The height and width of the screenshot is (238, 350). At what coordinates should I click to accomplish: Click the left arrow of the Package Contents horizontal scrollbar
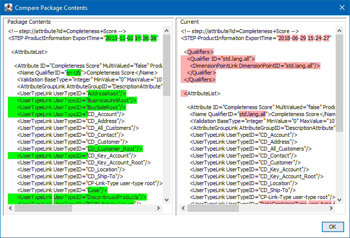click(x=10, y=208)
